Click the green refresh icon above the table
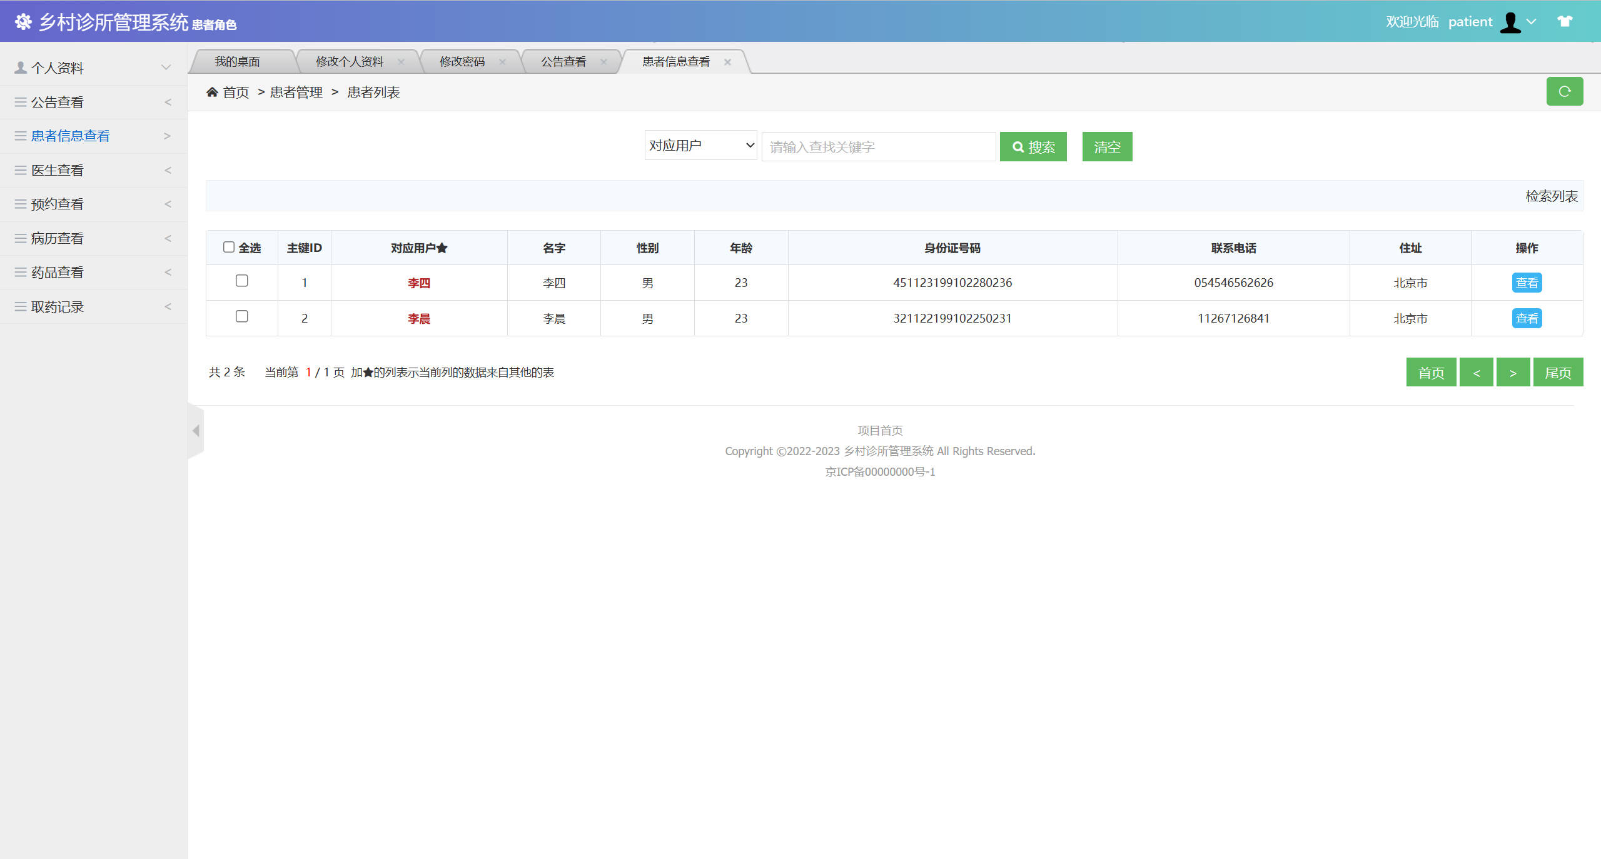This screenshot has width=1601, height=859. click(1565, 91)
